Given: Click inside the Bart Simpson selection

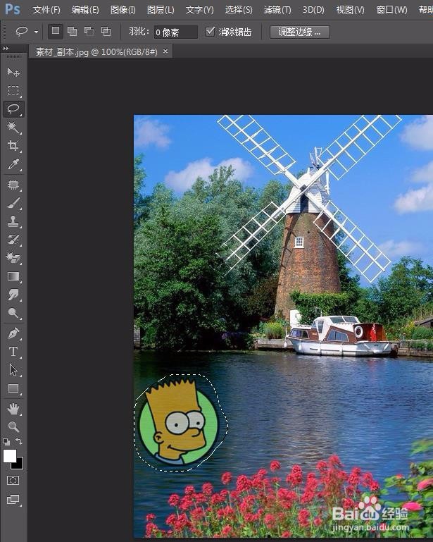Looking at the screenshot, I should click(x=179, y=424).
